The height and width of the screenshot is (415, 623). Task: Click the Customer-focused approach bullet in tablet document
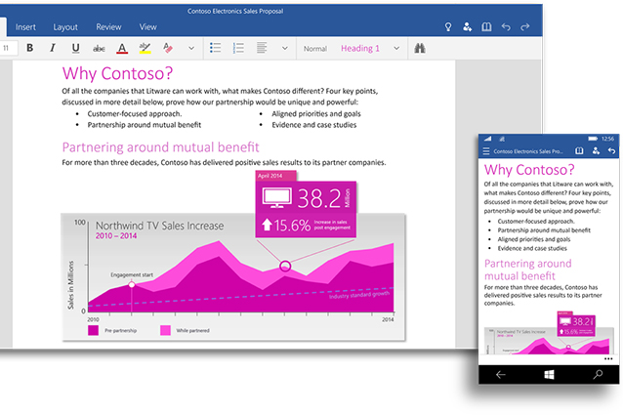[x=135, y=114]
